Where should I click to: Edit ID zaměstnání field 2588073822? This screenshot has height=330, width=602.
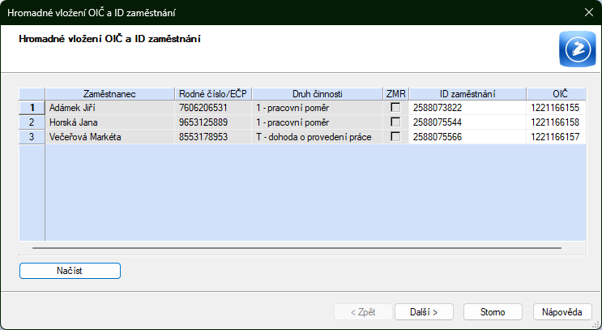click(468, 107)
